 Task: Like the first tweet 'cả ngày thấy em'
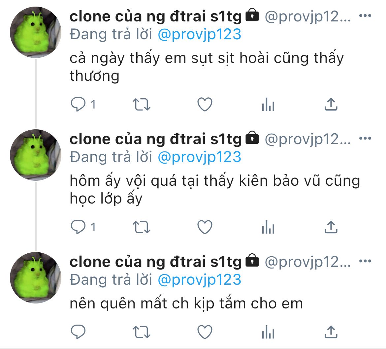(x=205, y=104)
